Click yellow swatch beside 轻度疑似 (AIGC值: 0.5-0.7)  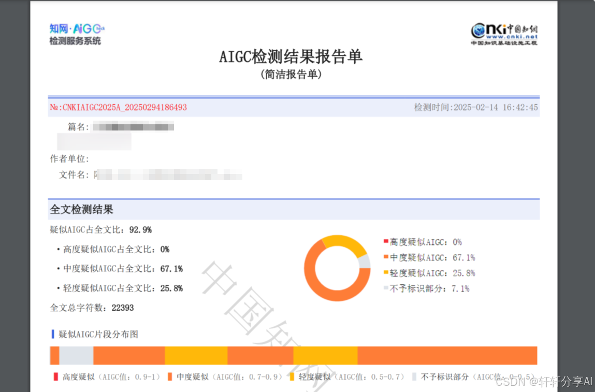click(292, 377)
